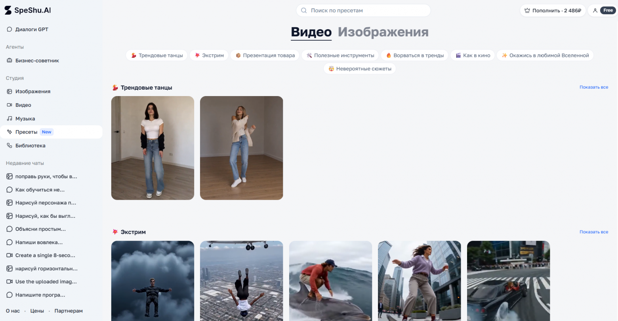Image resolution: width=618 pixels, height=321 pixels.
Task: Select Окажись в любимой Вселенной chip
Action: (545, 55)
